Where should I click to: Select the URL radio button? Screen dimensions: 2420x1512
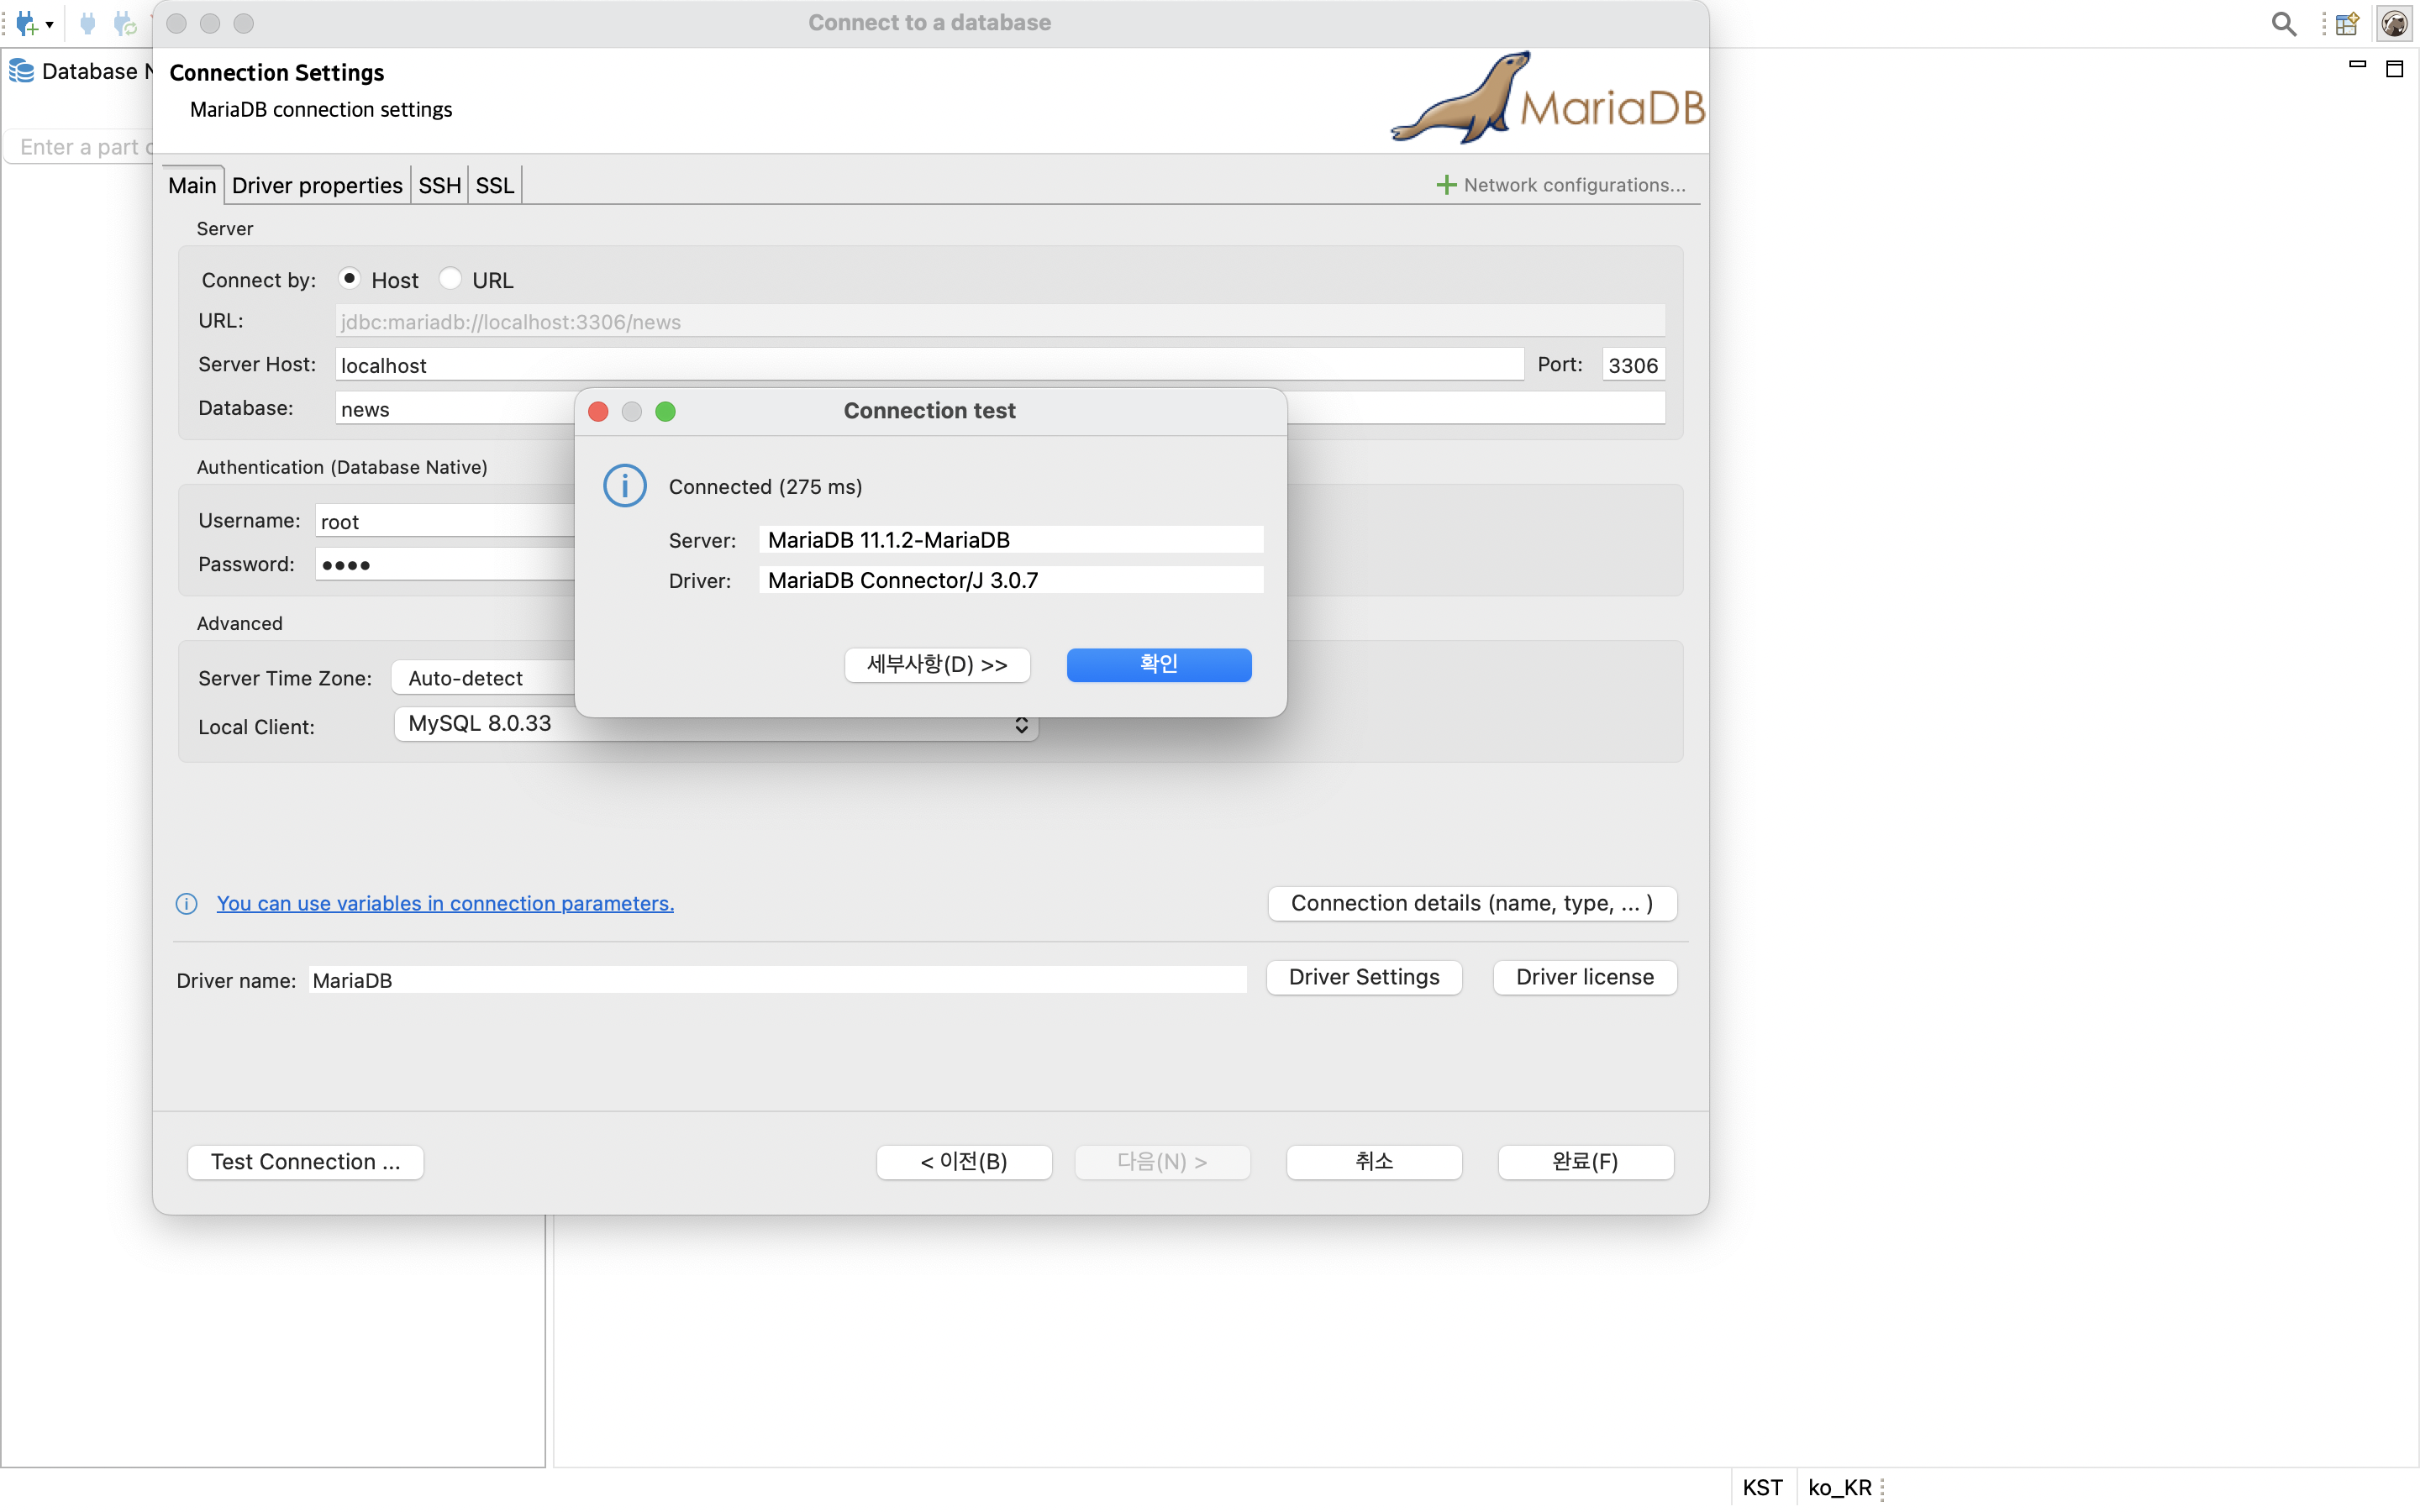coord(452,278)
